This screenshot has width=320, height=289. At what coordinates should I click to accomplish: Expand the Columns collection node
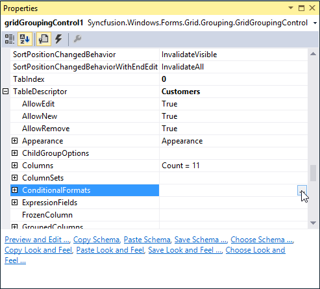point(14,166)
